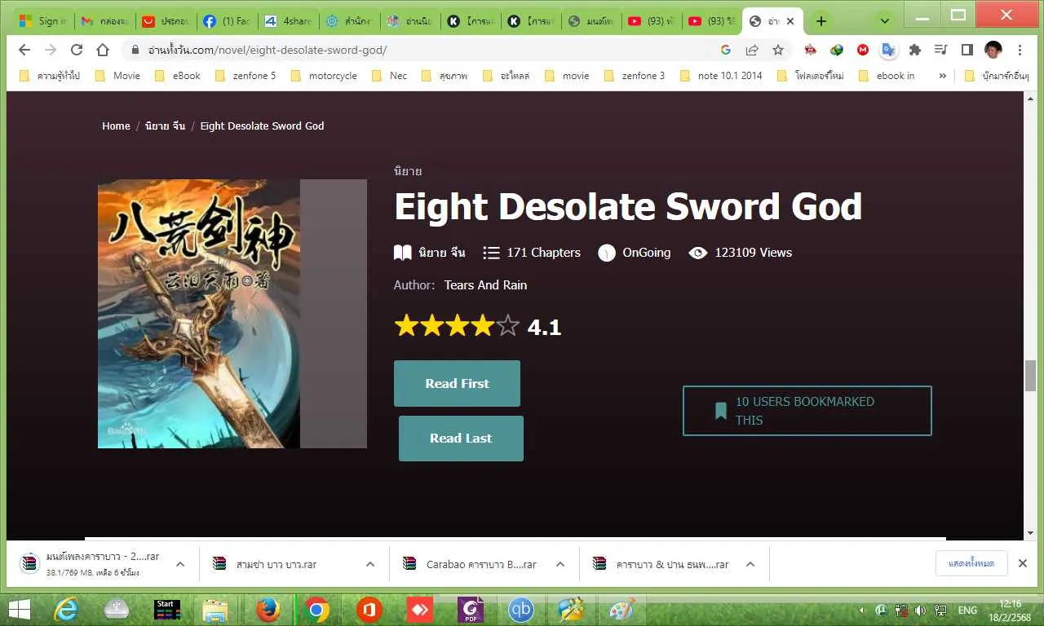Viewport: 1044px width, 626px height.
Task: Open the motorcycle bookmarks folder
Action: point(324,76)
